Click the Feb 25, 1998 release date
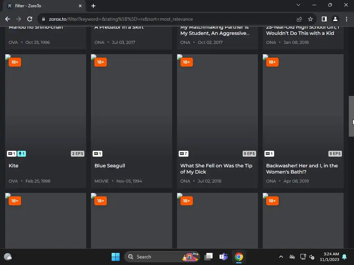The width and height of the screenshot is (354, 265). [38, 181]
